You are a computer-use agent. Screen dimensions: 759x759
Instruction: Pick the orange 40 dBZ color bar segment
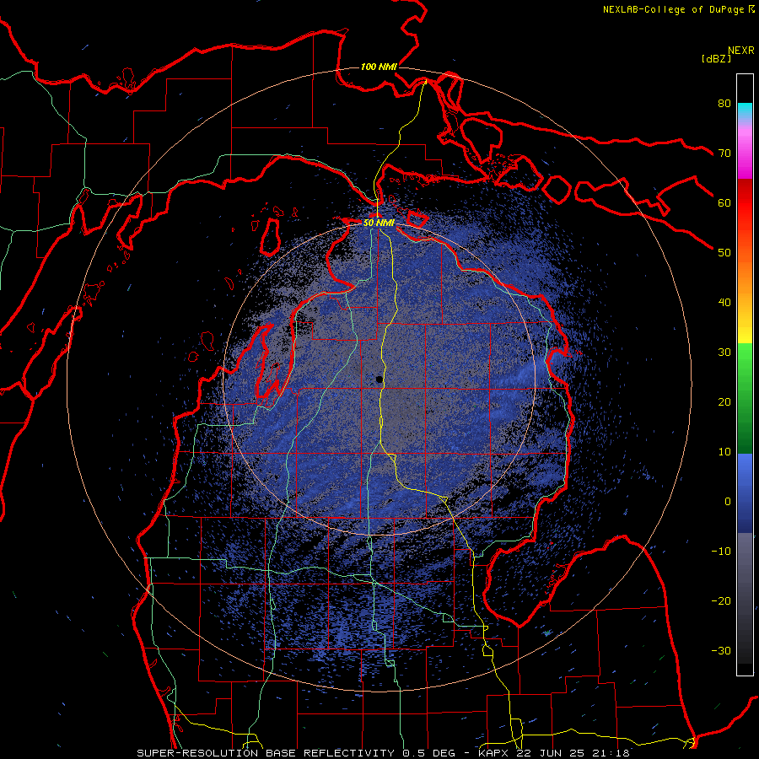(x=745, y=295)
